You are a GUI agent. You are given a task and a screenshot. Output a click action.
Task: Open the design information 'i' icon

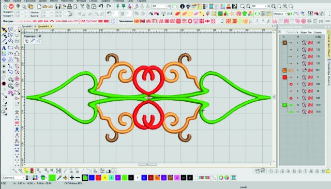click(x=182, y=7)
